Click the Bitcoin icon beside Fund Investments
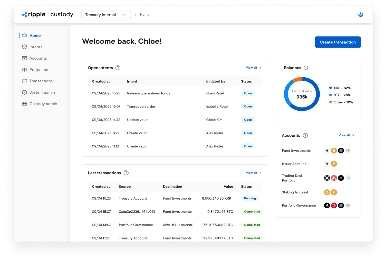Viewport: 386px width, 260px height. [334, 150]
